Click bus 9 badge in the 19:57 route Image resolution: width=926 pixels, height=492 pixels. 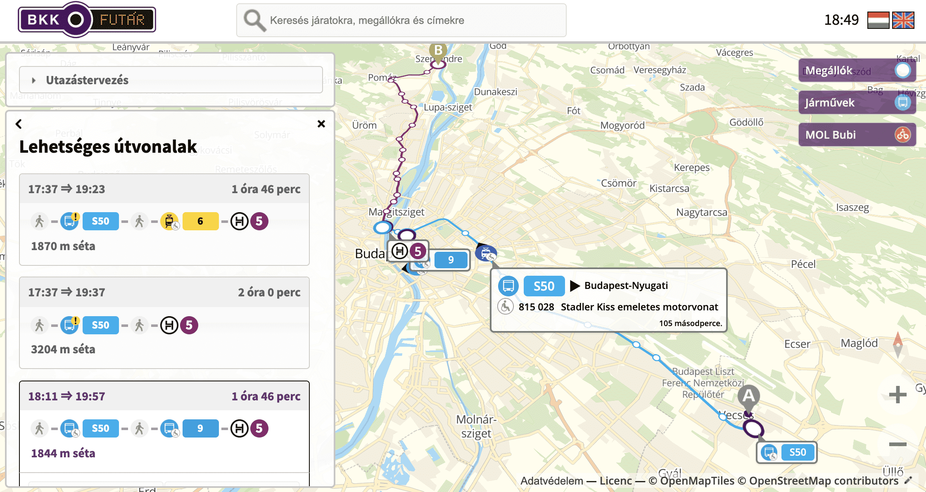point(200,428)
